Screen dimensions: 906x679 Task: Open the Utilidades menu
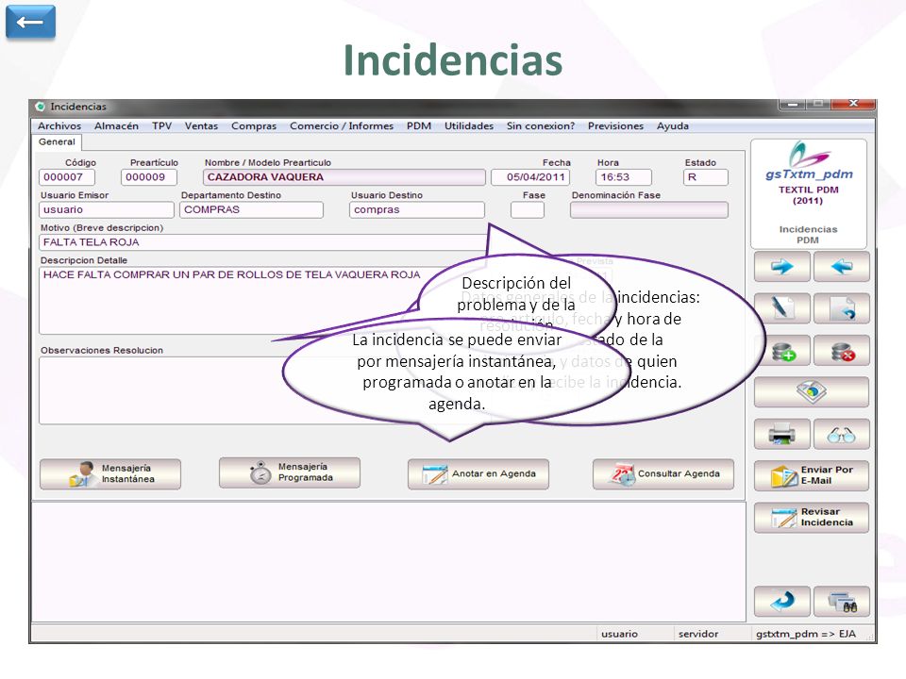tap(469, 125)
